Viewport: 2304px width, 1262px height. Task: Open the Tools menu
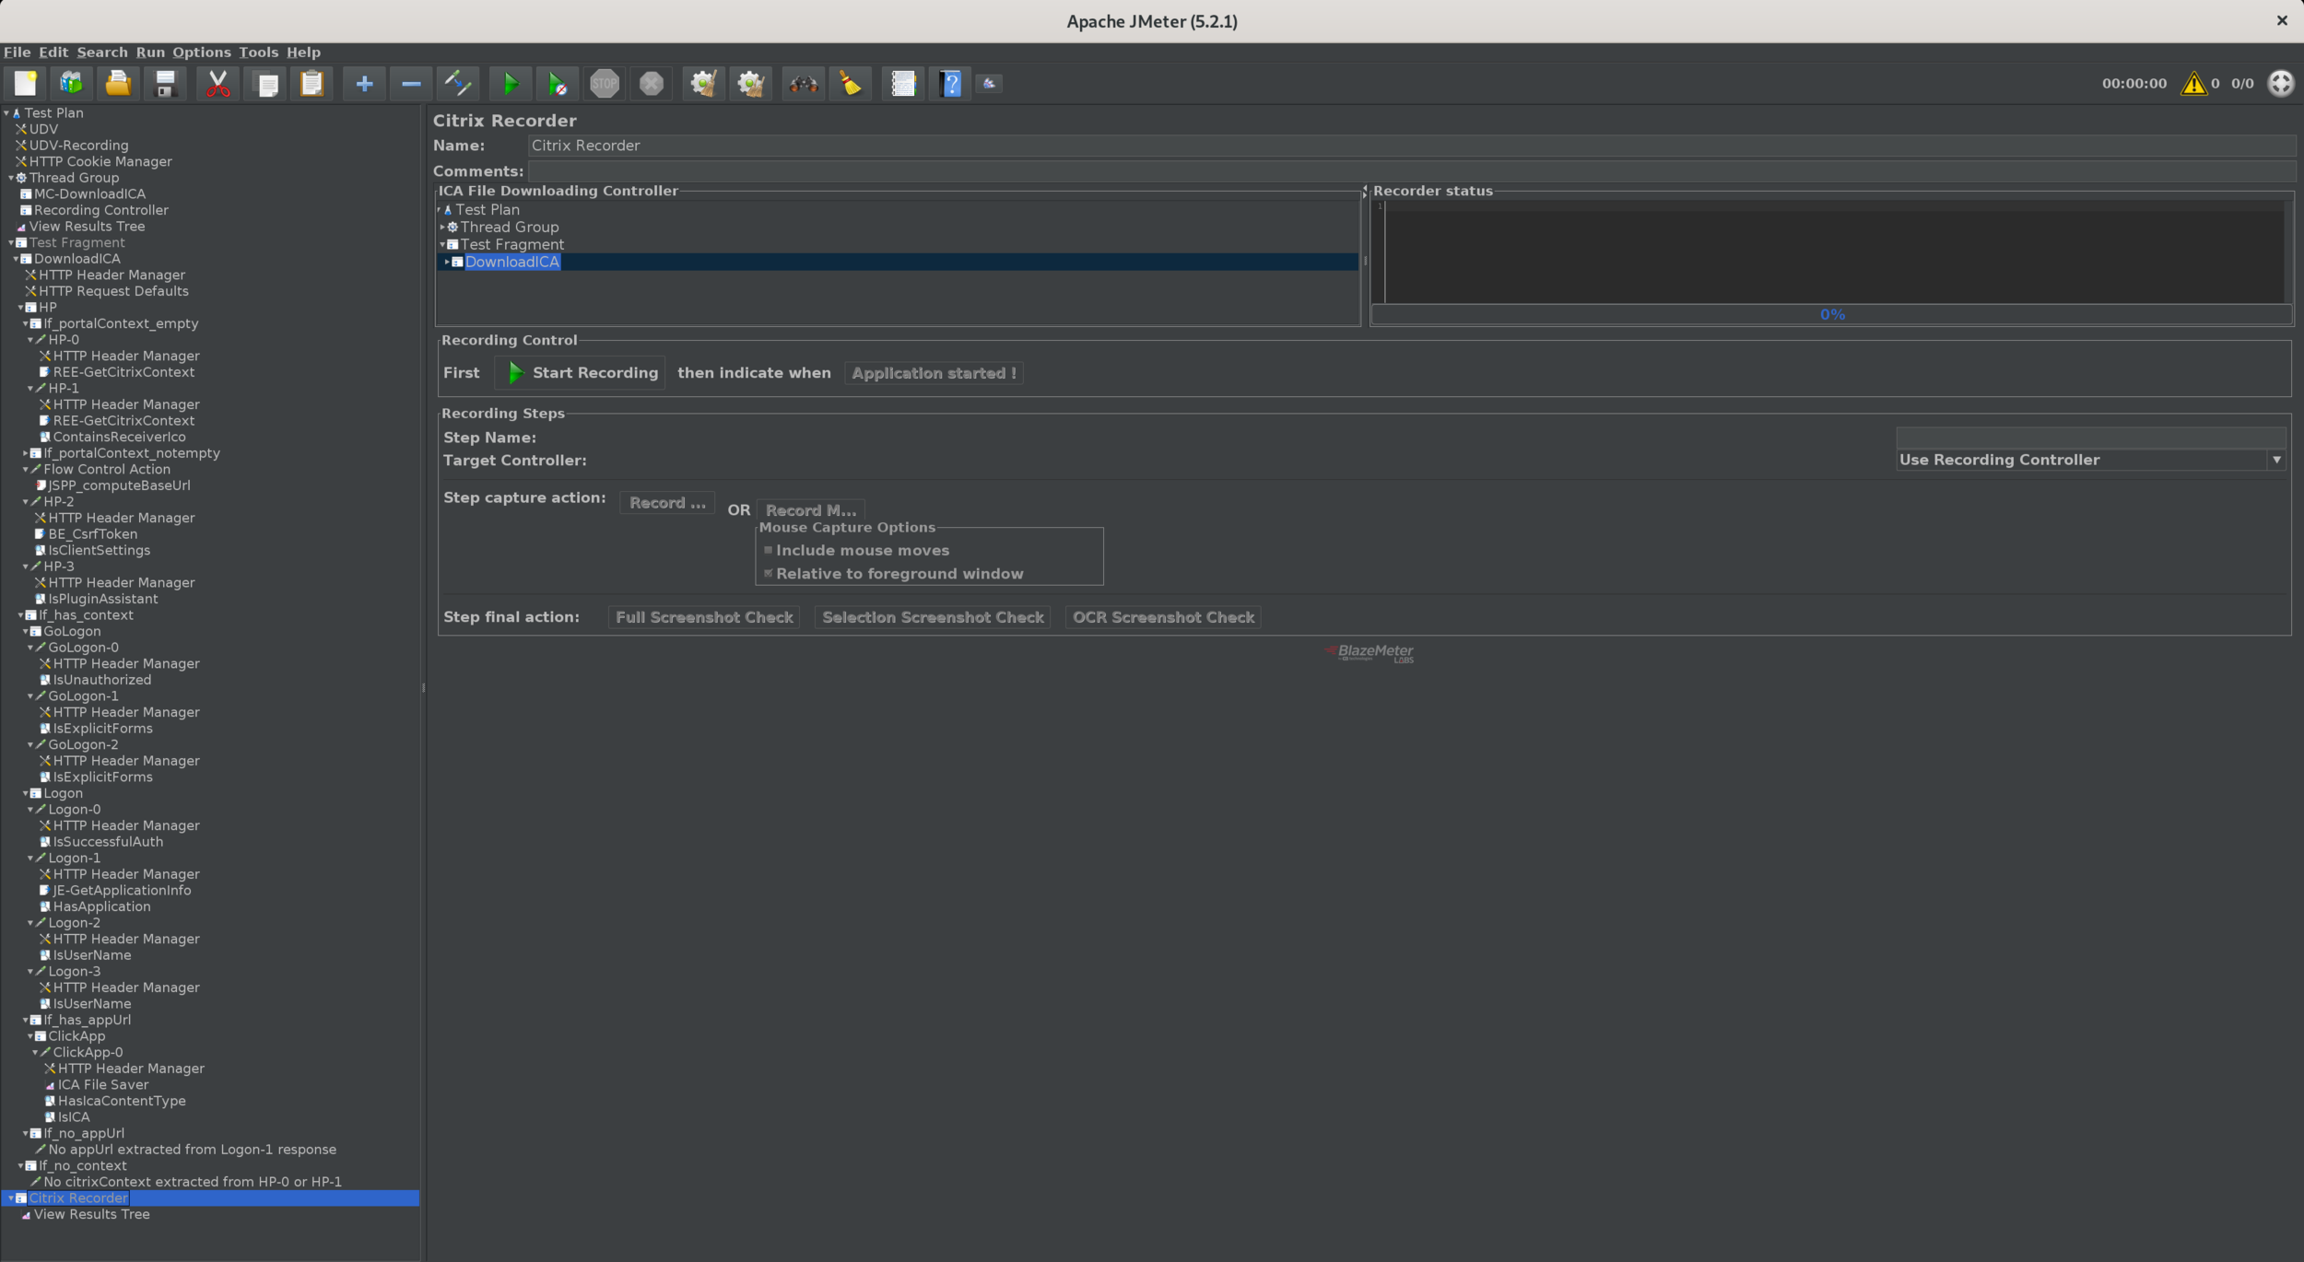pyautogui.click(x=258, y=53)
